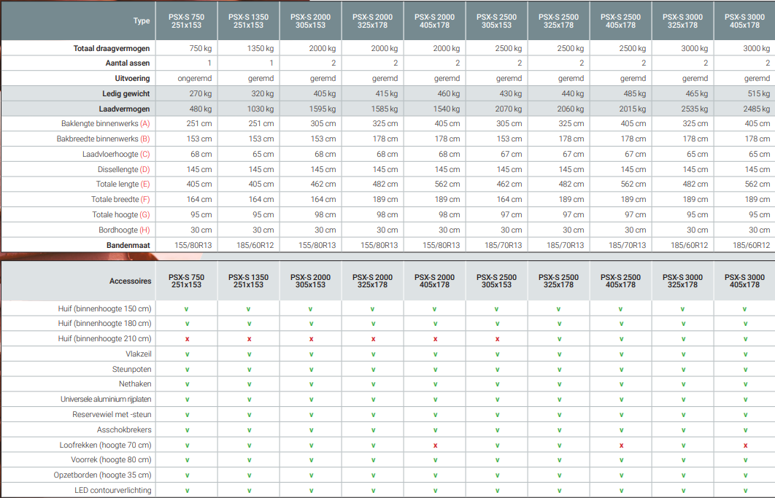Select the 'Totale hoogte (G)' row label
Viewport: 775px width, 498px height.
(121, 215)
